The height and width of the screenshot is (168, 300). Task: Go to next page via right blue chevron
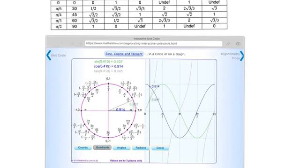[x=242, y=56]
